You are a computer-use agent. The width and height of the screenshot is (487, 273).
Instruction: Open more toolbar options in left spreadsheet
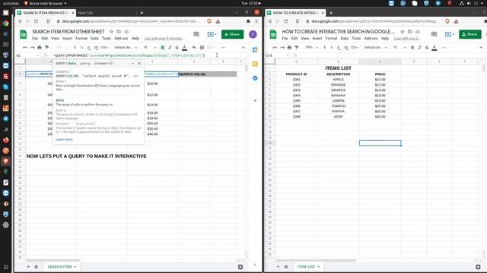coord(223,47)
